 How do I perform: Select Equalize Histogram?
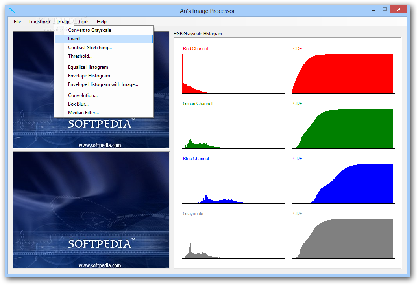pyautogui.click(x=104, y=67)
